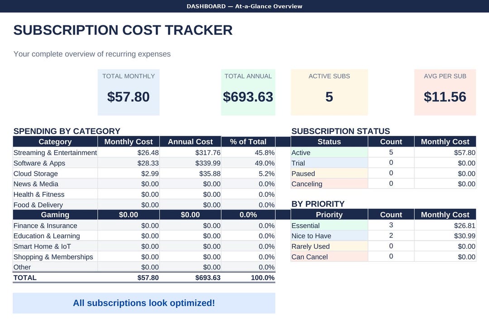Click the Cloud Storage category cell
This screenshot has width=489, height=326.
tap(55, 174)
